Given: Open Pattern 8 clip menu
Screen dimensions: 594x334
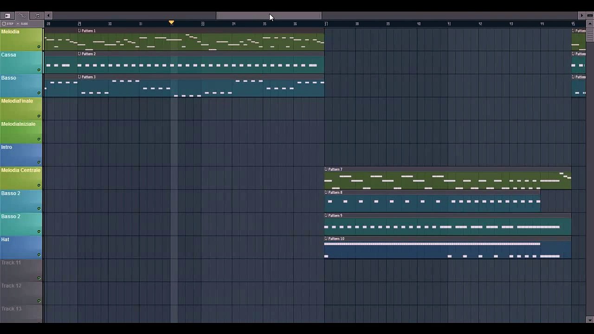Looking at the screenshot, I should pos(326,193).
